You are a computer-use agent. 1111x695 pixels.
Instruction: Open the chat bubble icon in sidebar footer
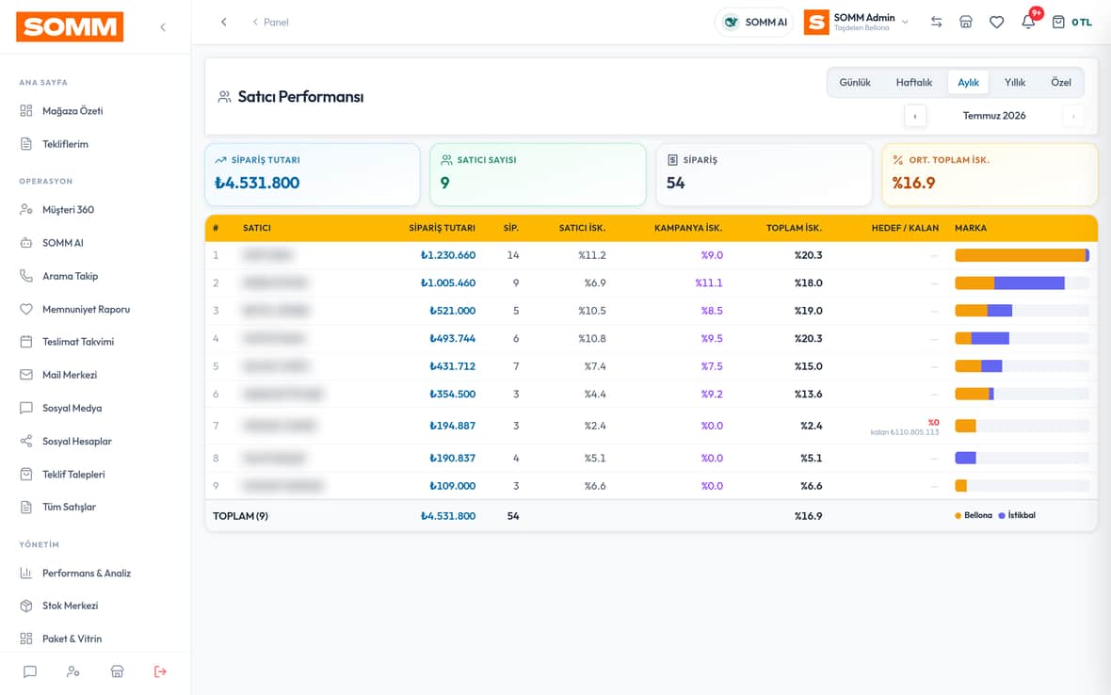pos(30,671)
